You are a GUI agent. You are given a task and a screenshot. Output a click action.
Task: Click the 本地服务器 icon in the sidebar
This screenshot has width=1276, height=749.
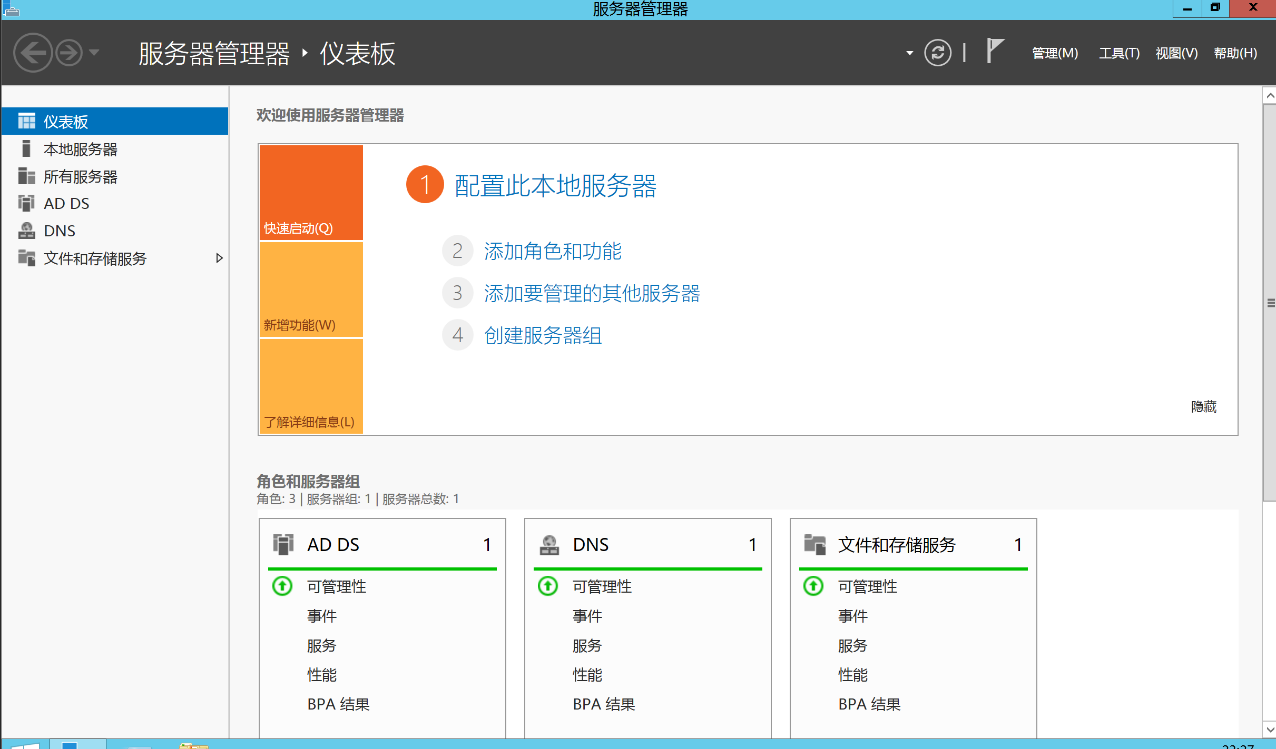tap(26, 148)
